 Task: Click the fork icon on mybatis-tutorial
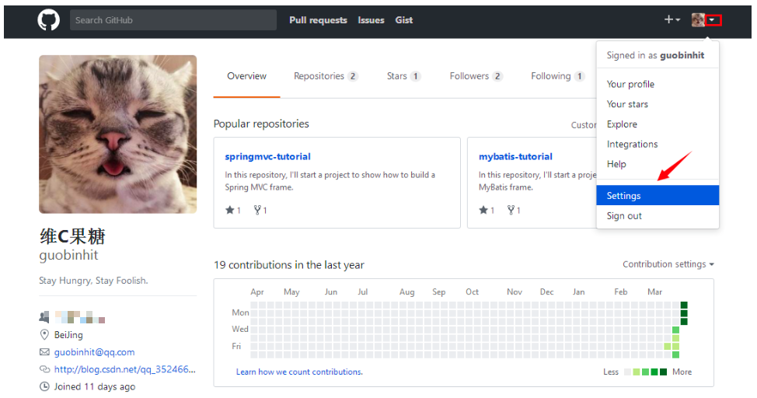511,210
